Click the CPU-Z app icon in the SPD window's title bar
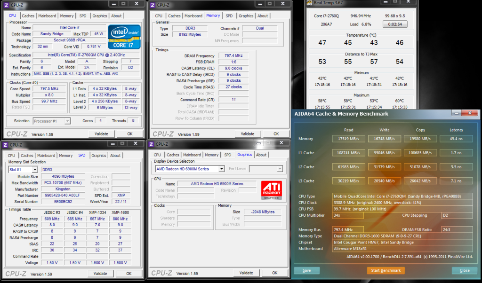This screenshot has width=482, height=283. click(x=5, y=145)
